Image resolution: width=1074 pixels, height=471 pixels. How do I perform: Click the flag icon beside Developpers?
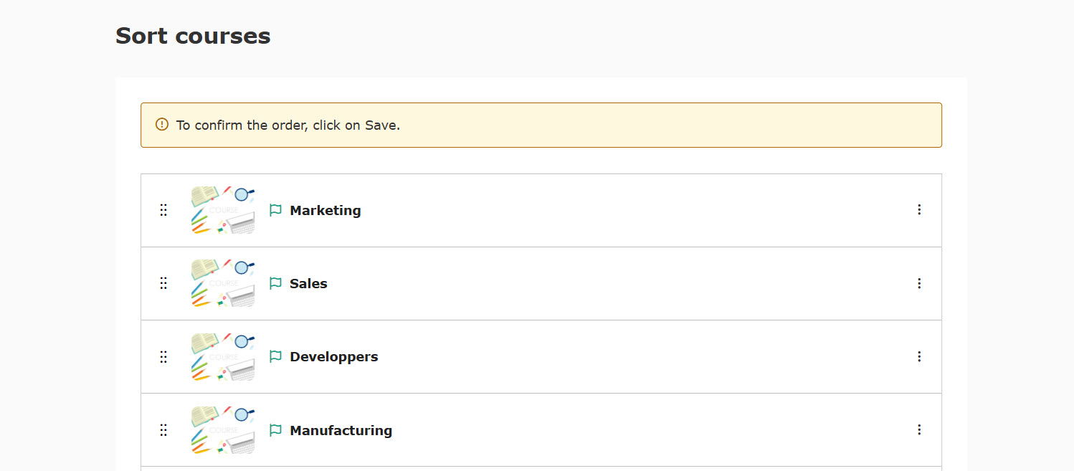pos(275,356)
